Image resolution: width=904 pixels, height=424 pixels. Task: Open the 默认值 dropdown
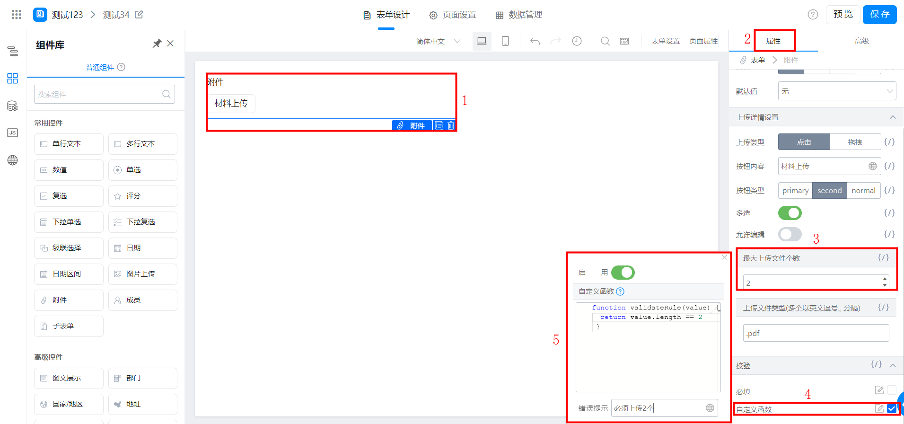(837, 91)
